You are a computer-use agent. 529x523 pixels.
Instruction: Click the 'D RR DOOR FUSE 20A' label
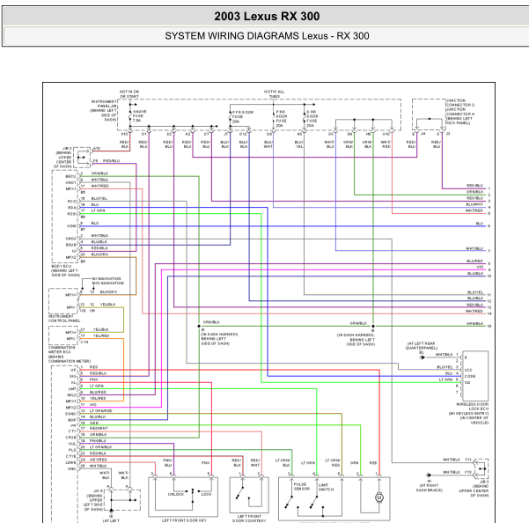pyautogui.click(x=312, y=119)
